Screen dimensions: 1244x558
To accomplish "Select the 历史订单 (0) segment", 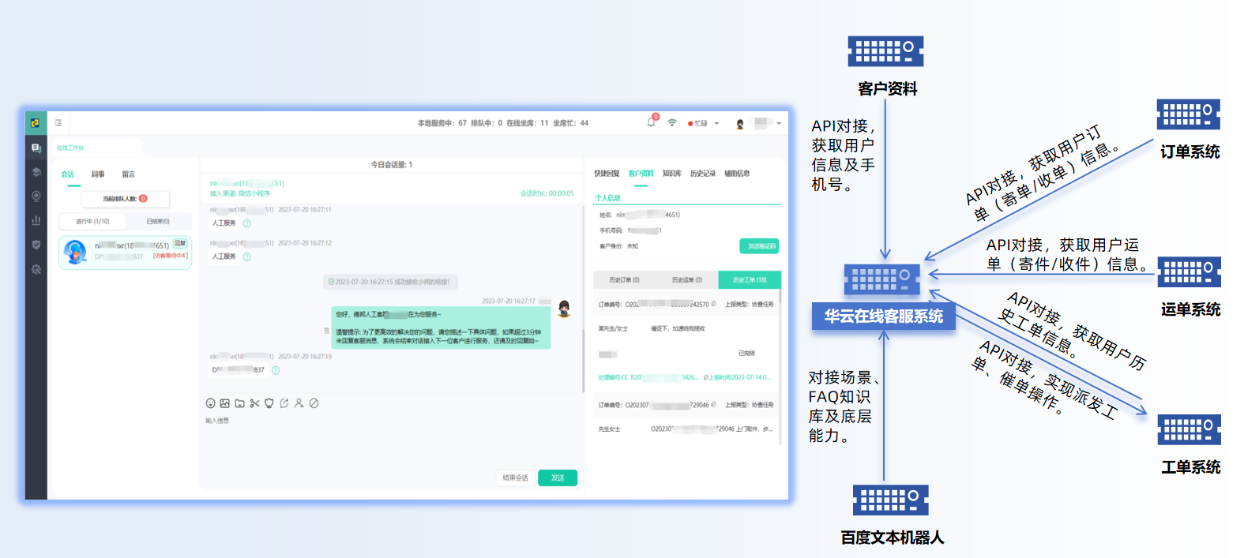I will [624, 280].
